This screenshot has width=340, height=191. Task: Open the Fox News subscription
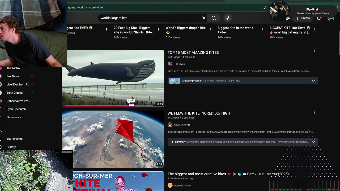(x=13, y=76)
